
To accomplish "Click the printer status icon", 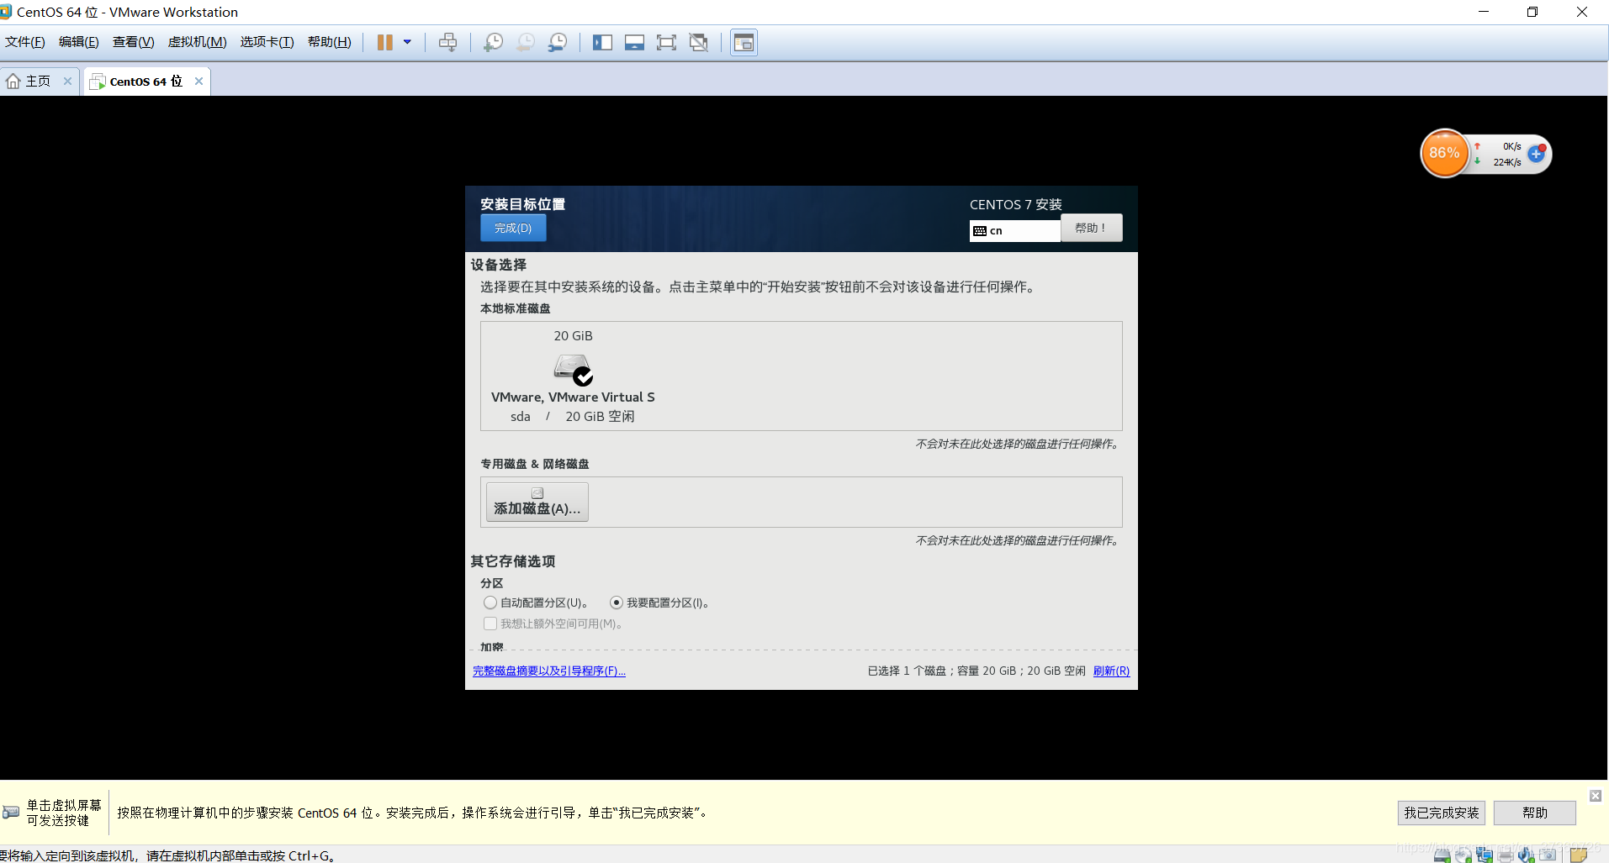I will click(1506, 855).
